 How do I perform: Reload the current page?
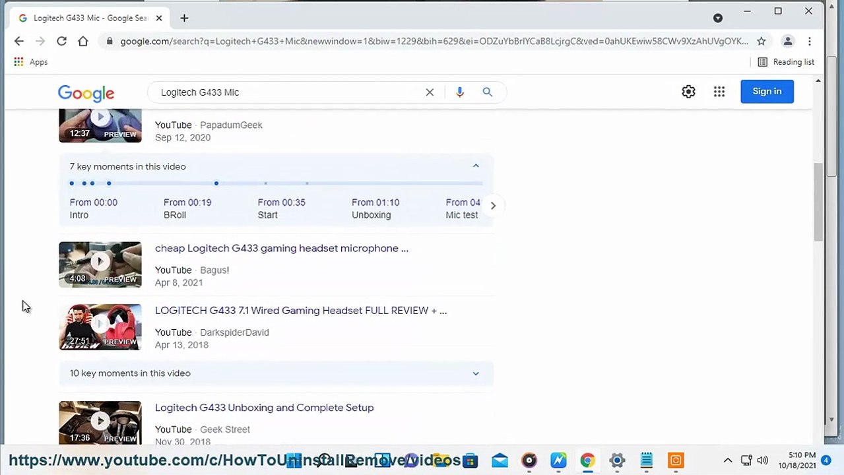(61, 41)
